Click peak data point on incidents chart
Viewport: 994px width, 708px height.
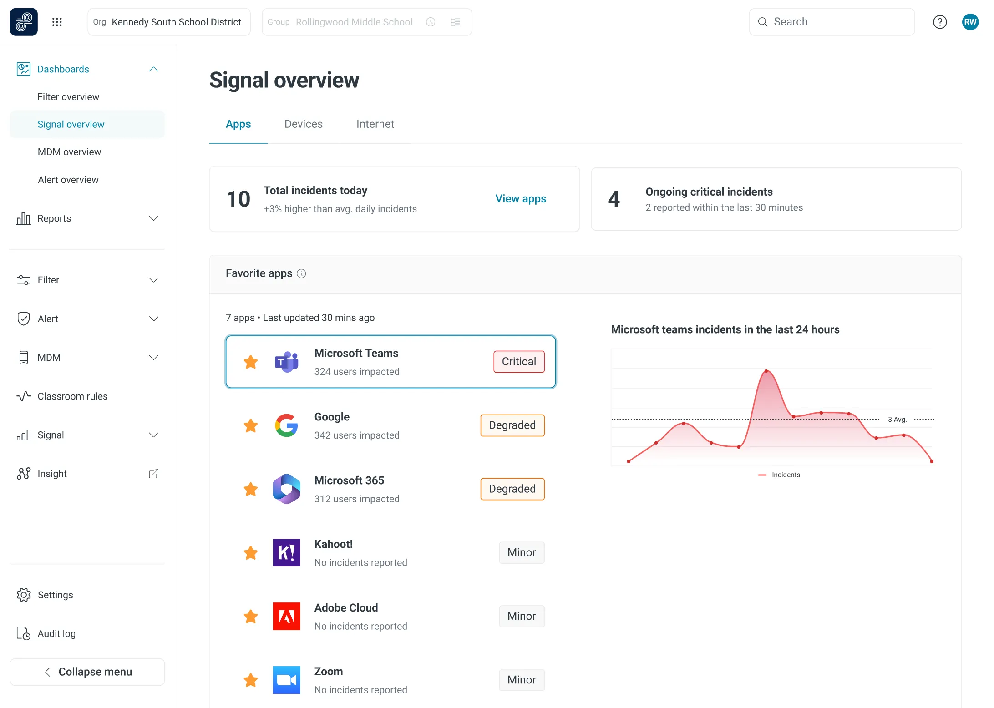766,371
